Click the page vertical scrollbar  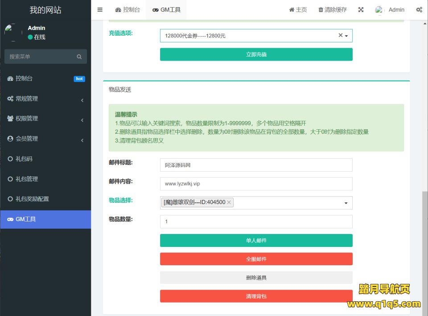tap(425, 250)
